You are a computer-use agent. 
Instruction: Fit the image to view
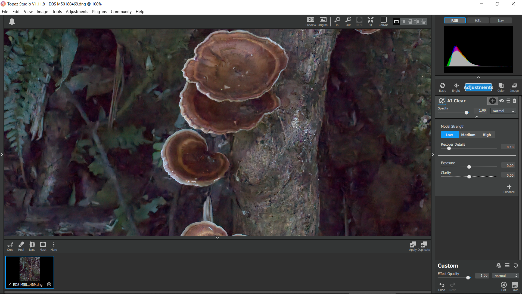(370, 21)
